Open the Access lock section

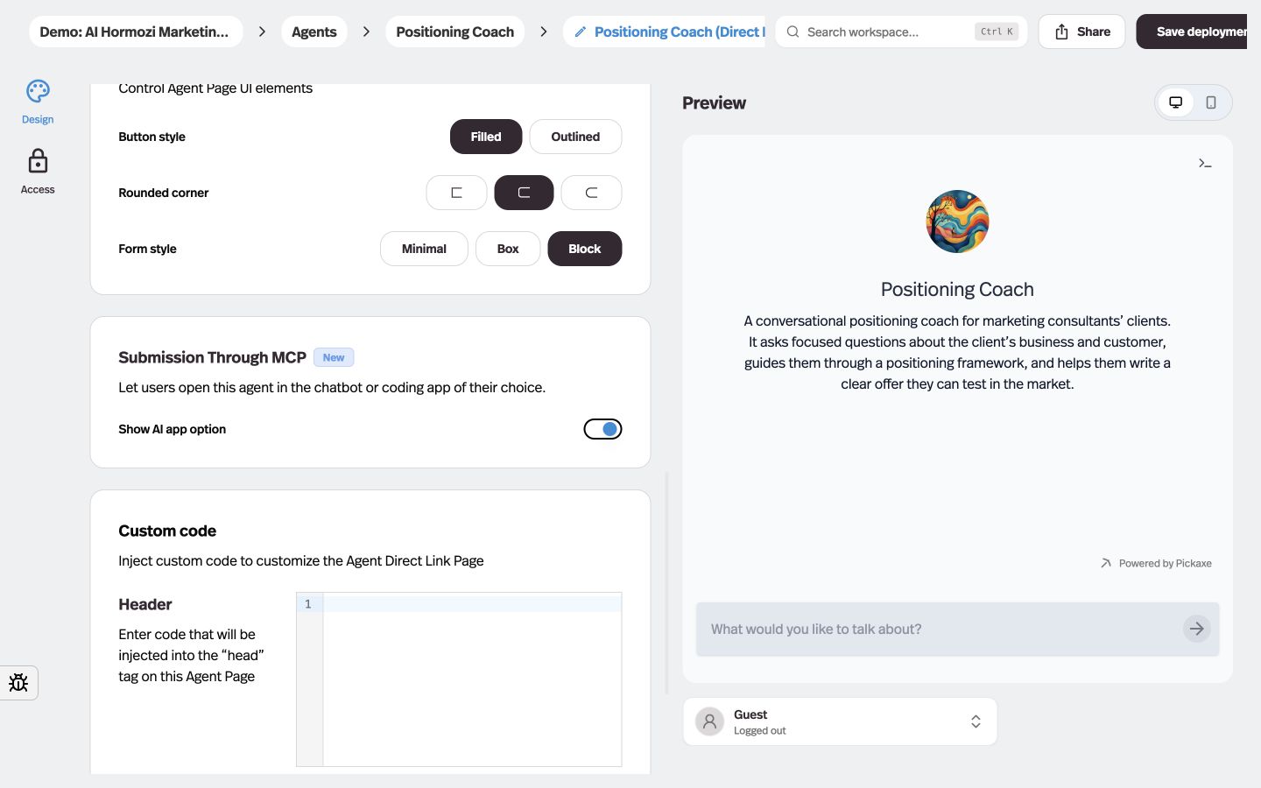(x=38, y=172)
